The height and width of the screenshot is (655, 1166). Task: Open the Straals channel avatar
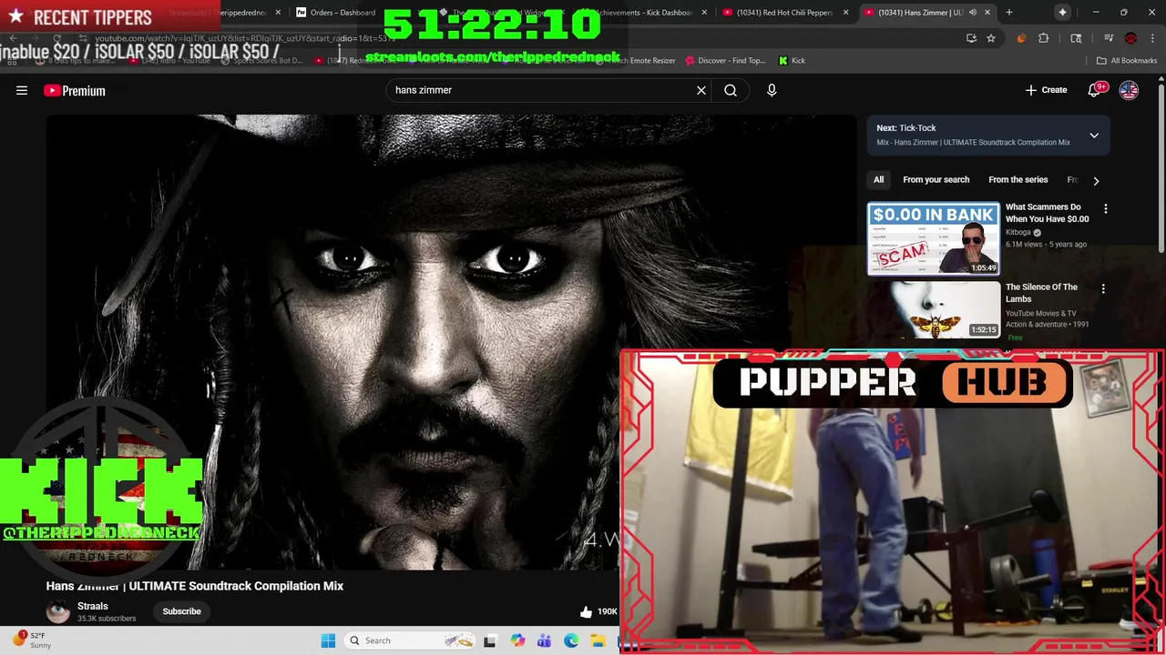coord(58,611)
